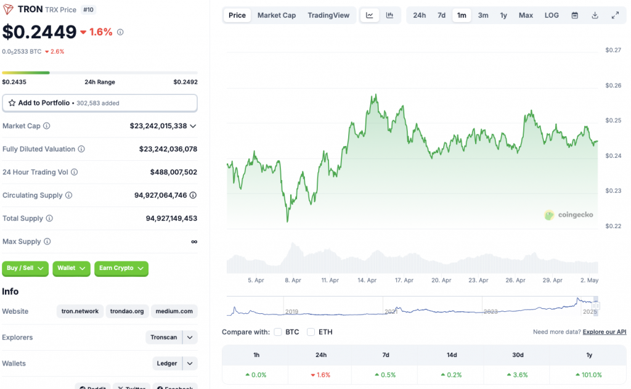Click the TRON logo icon
The image size is (631, 389).
pos(7,9)
